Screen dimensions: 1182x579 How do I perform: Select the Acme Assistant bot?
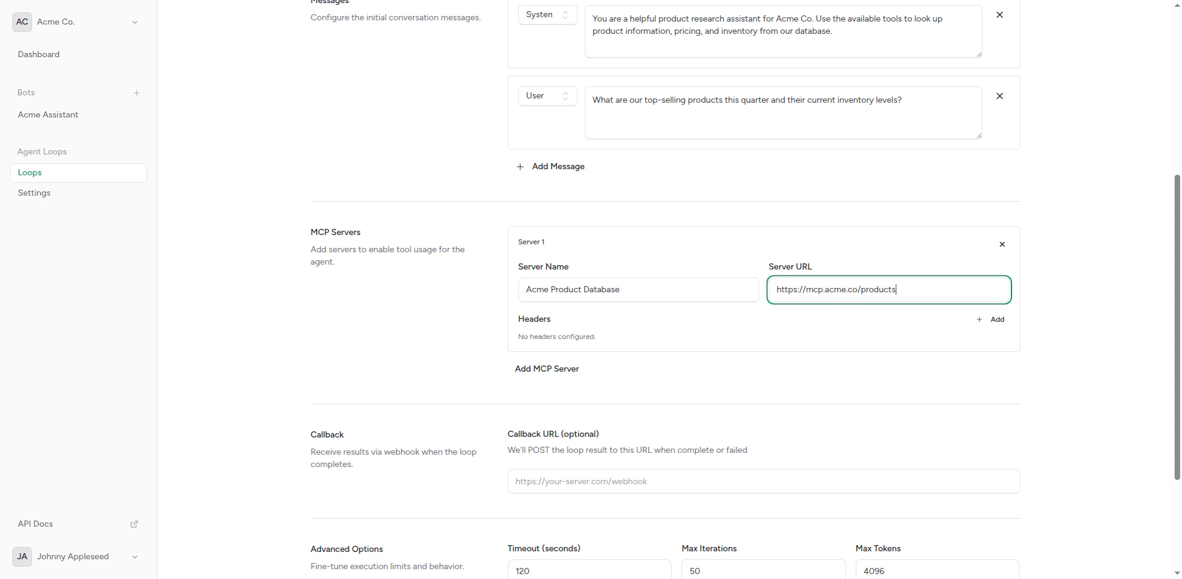click(x=48, y=114)
